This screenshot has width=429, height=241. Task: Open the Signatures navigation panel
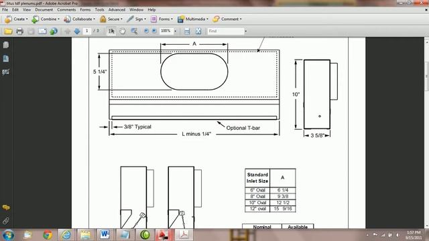6,72
